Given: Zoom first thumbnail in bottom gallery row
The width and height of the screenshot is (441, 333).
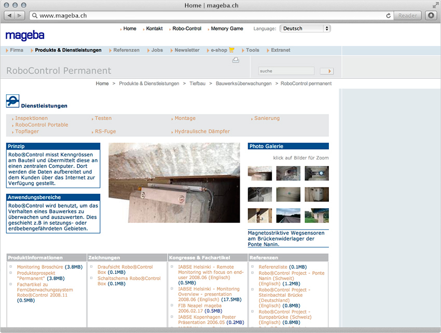Looking at the screenshot, I should coord(260,215).
